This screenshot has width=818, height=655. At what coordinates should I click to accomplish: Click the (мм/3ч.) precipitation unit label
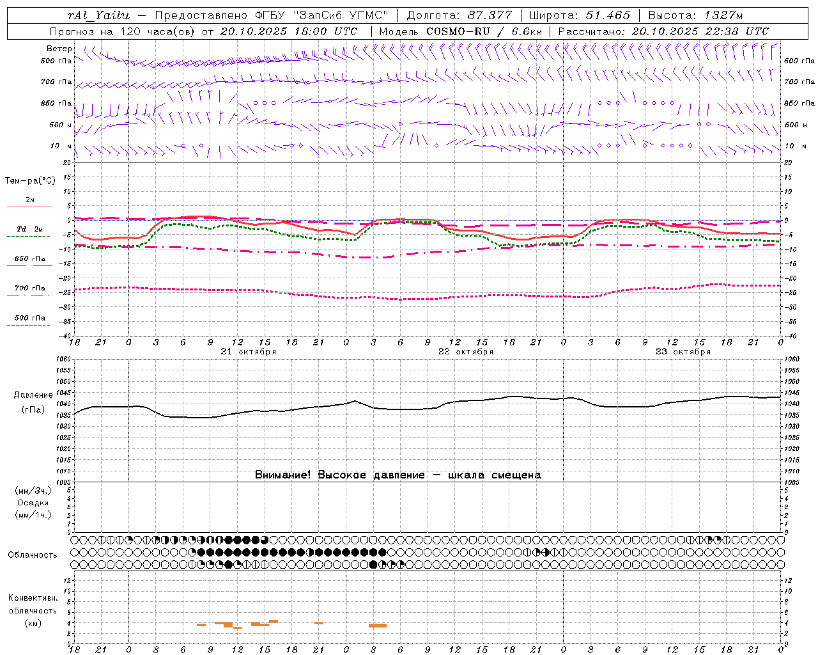point(33,491)
